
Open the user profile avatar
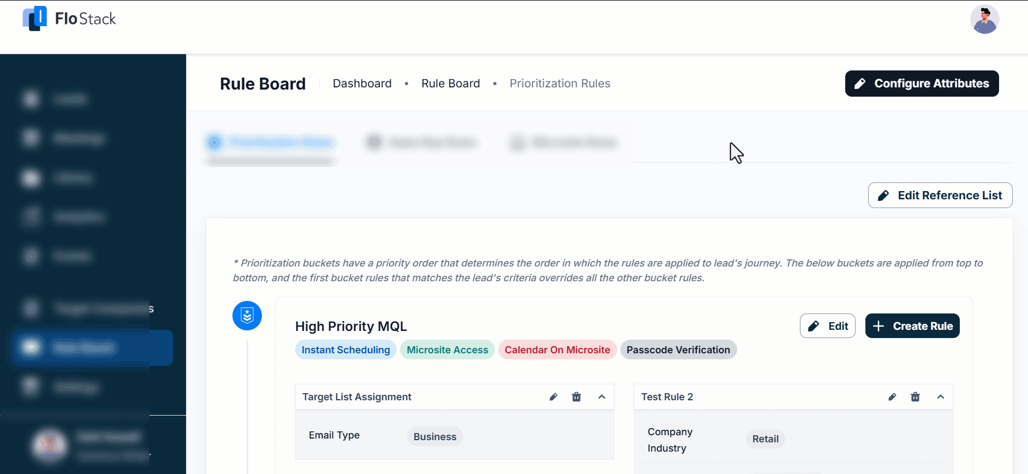coord(984,20)
